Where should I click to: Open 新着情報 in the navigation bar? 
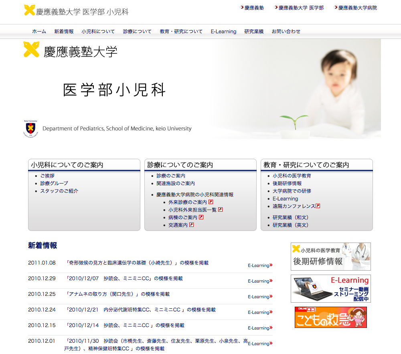point(64,31)
